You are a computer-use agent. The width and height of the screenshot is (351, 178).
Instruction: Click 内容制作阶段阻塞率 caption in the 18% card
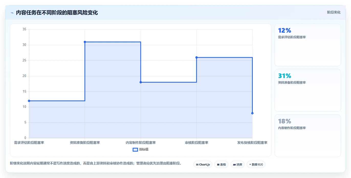(x=292, y=128)
